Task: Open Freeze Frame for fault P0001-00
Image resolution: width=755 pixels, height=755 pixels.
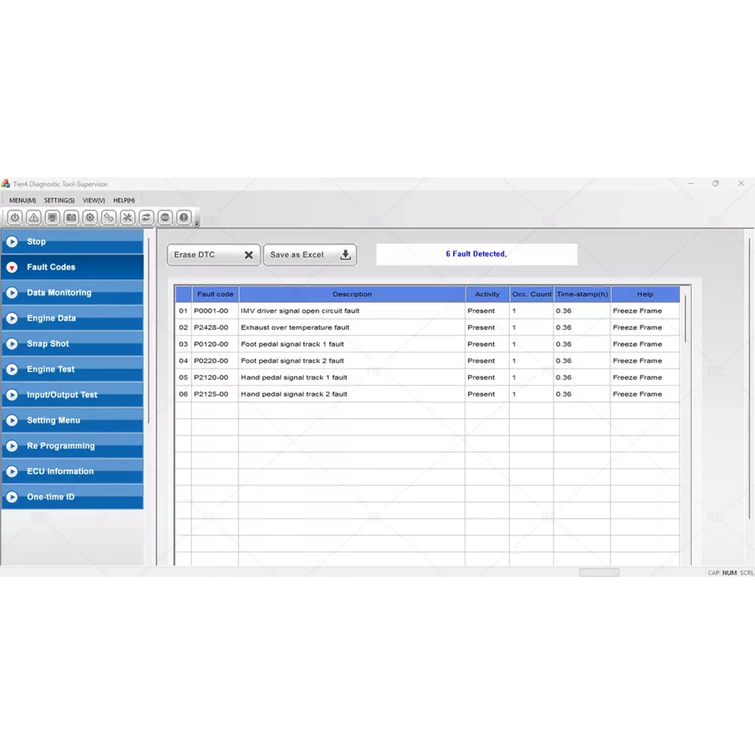Action: (637, 311)
